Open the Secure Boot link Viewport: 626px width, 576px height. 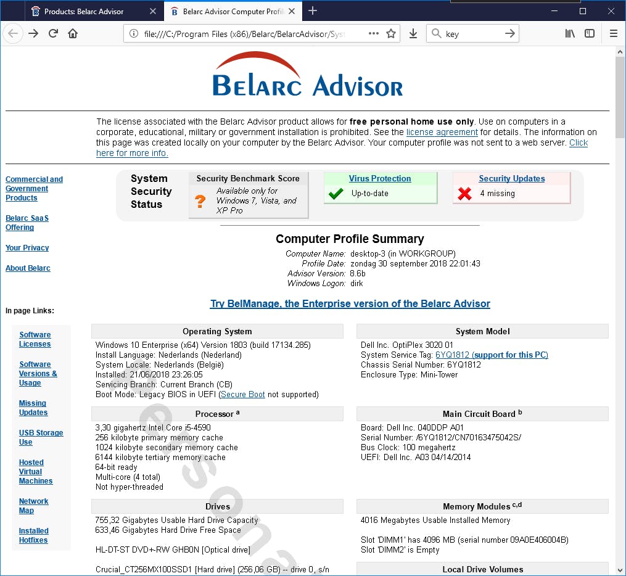point(243,394)
